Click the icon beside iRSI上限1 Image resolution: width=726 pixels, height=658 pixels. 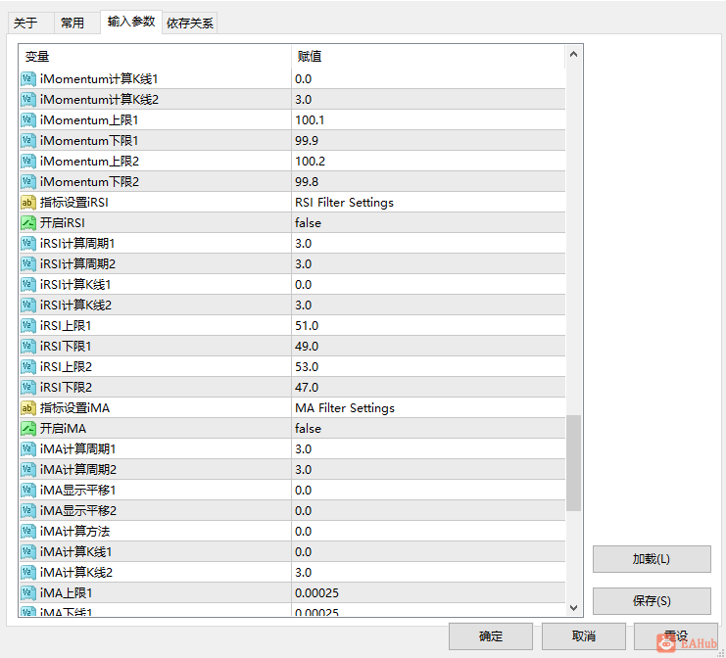tap(28, 326)
